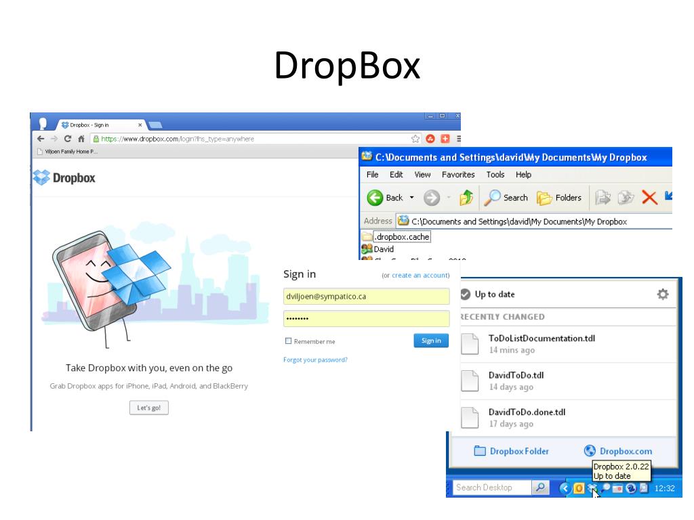Click the Search toolbar button in Explorer
This screenshot has height=520, width=694.
[506, 198]
